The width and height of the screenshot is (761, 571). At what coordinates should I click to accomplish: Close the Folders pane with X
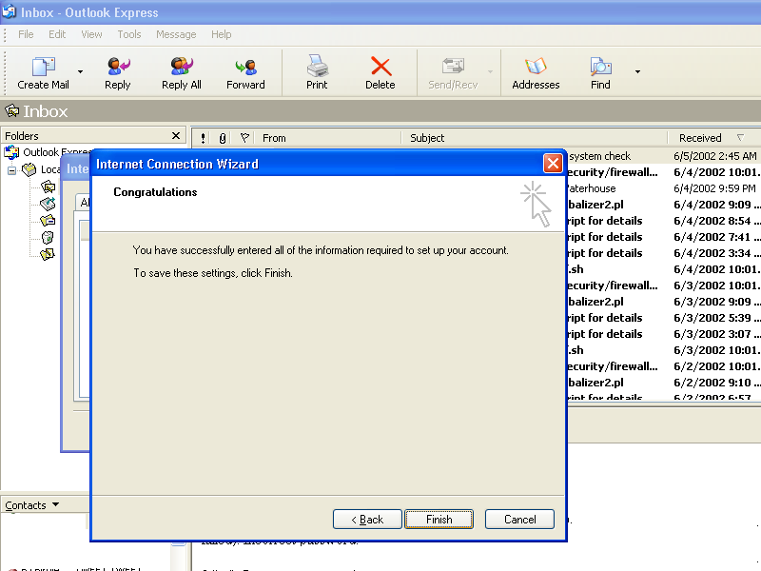point(176,136)
